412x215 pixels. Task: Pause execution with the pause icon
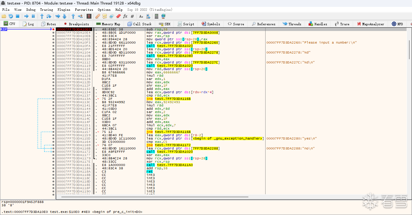click(x=33, y=16)
